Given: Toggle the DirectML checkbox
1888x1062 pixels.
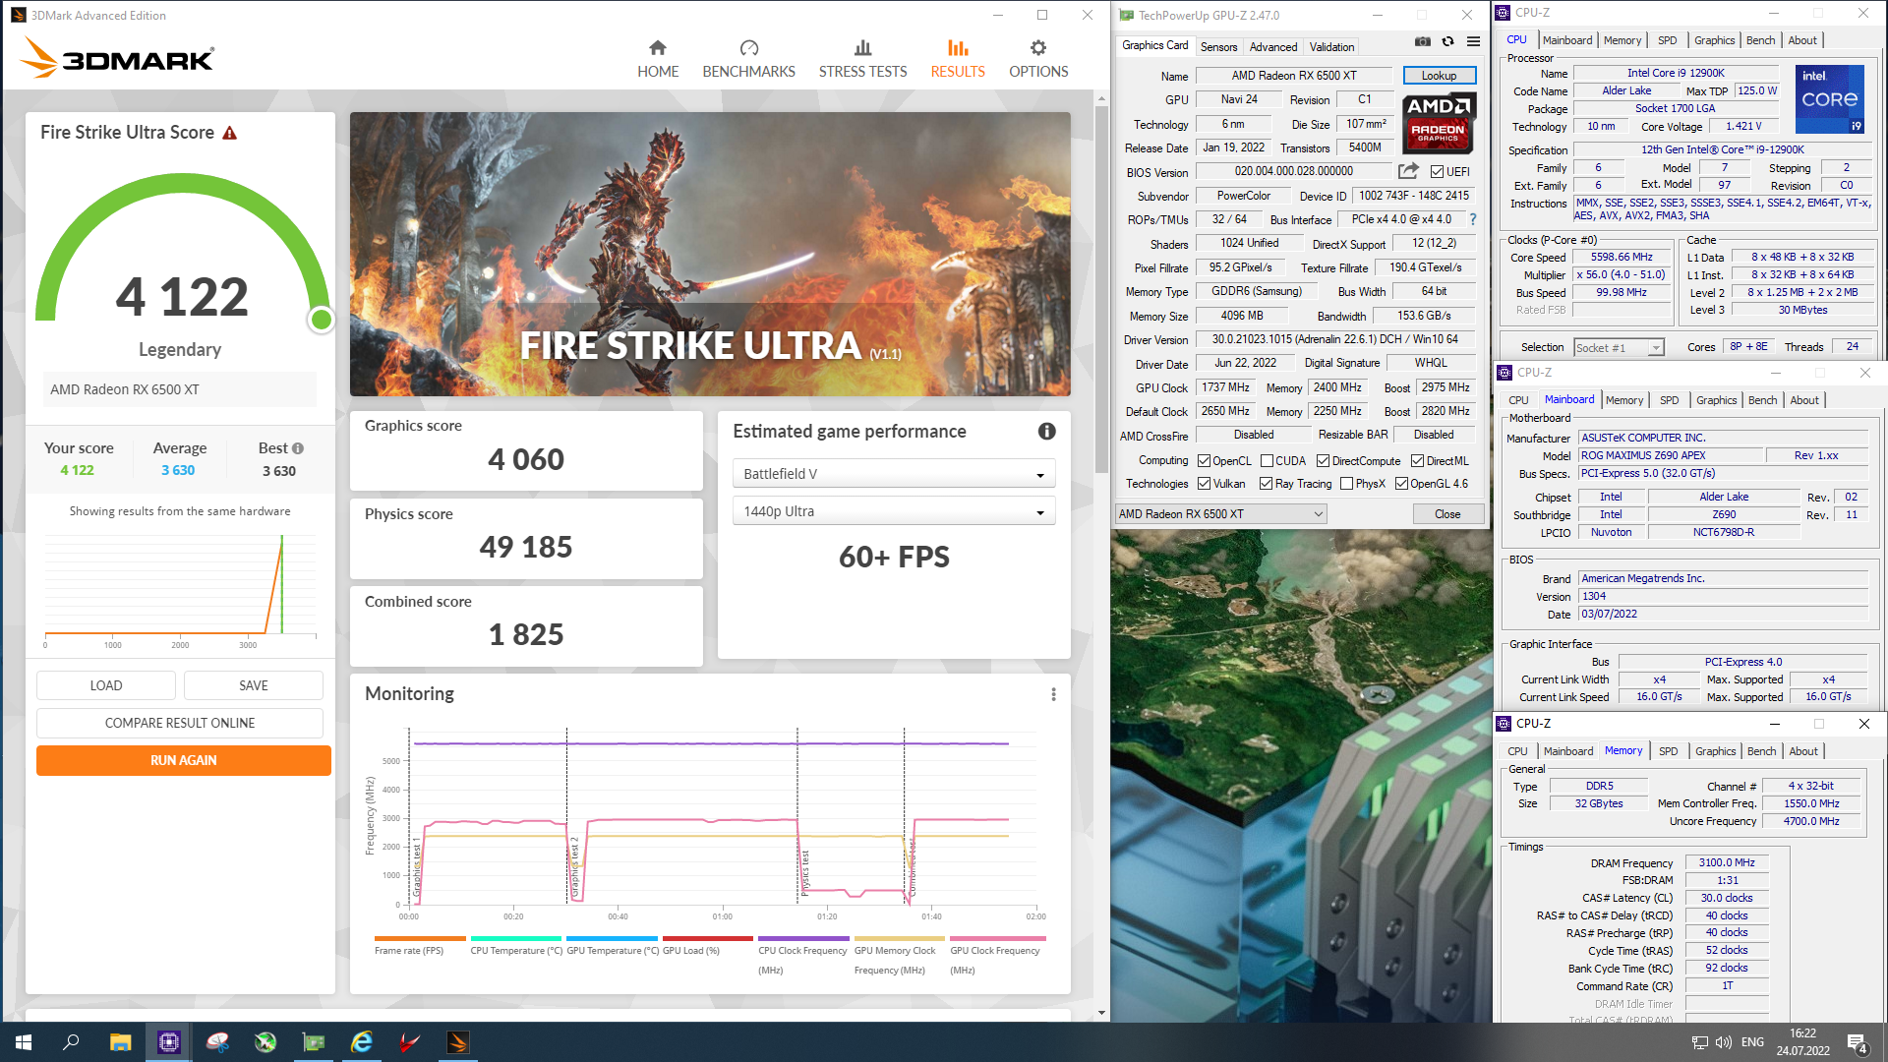Looking at the screenshot, I should tap(1417, 461).
